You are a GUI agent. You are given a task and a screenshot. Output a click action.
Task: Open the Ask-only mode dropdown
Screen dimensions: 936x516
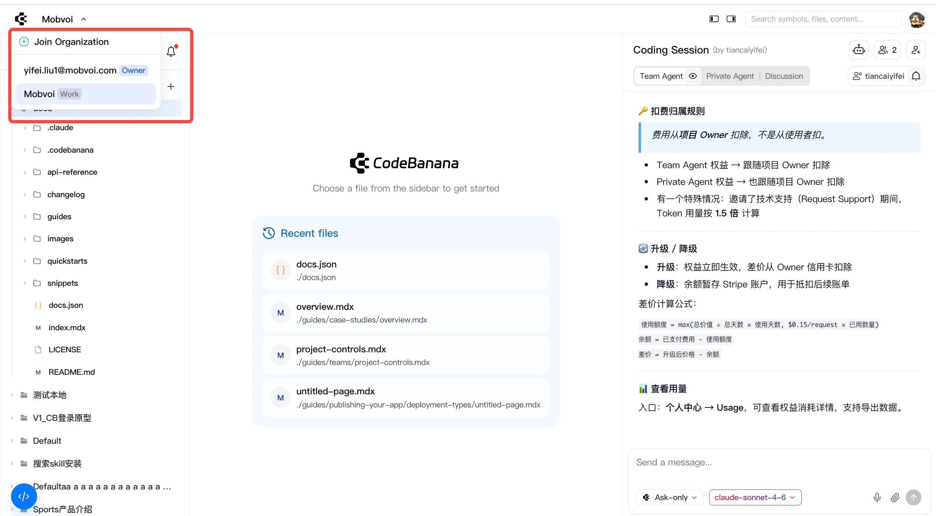(670, 497)
